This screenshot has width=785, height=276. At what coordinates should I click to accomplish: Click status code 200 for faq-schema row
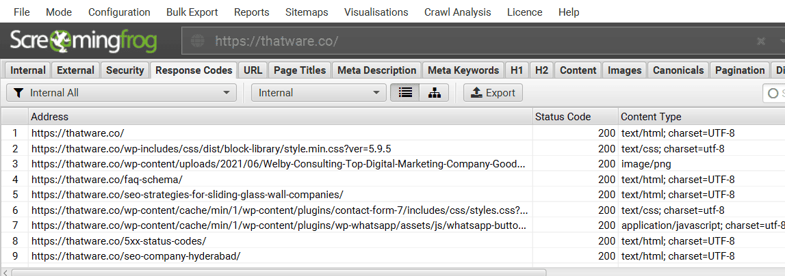(575, 179)
